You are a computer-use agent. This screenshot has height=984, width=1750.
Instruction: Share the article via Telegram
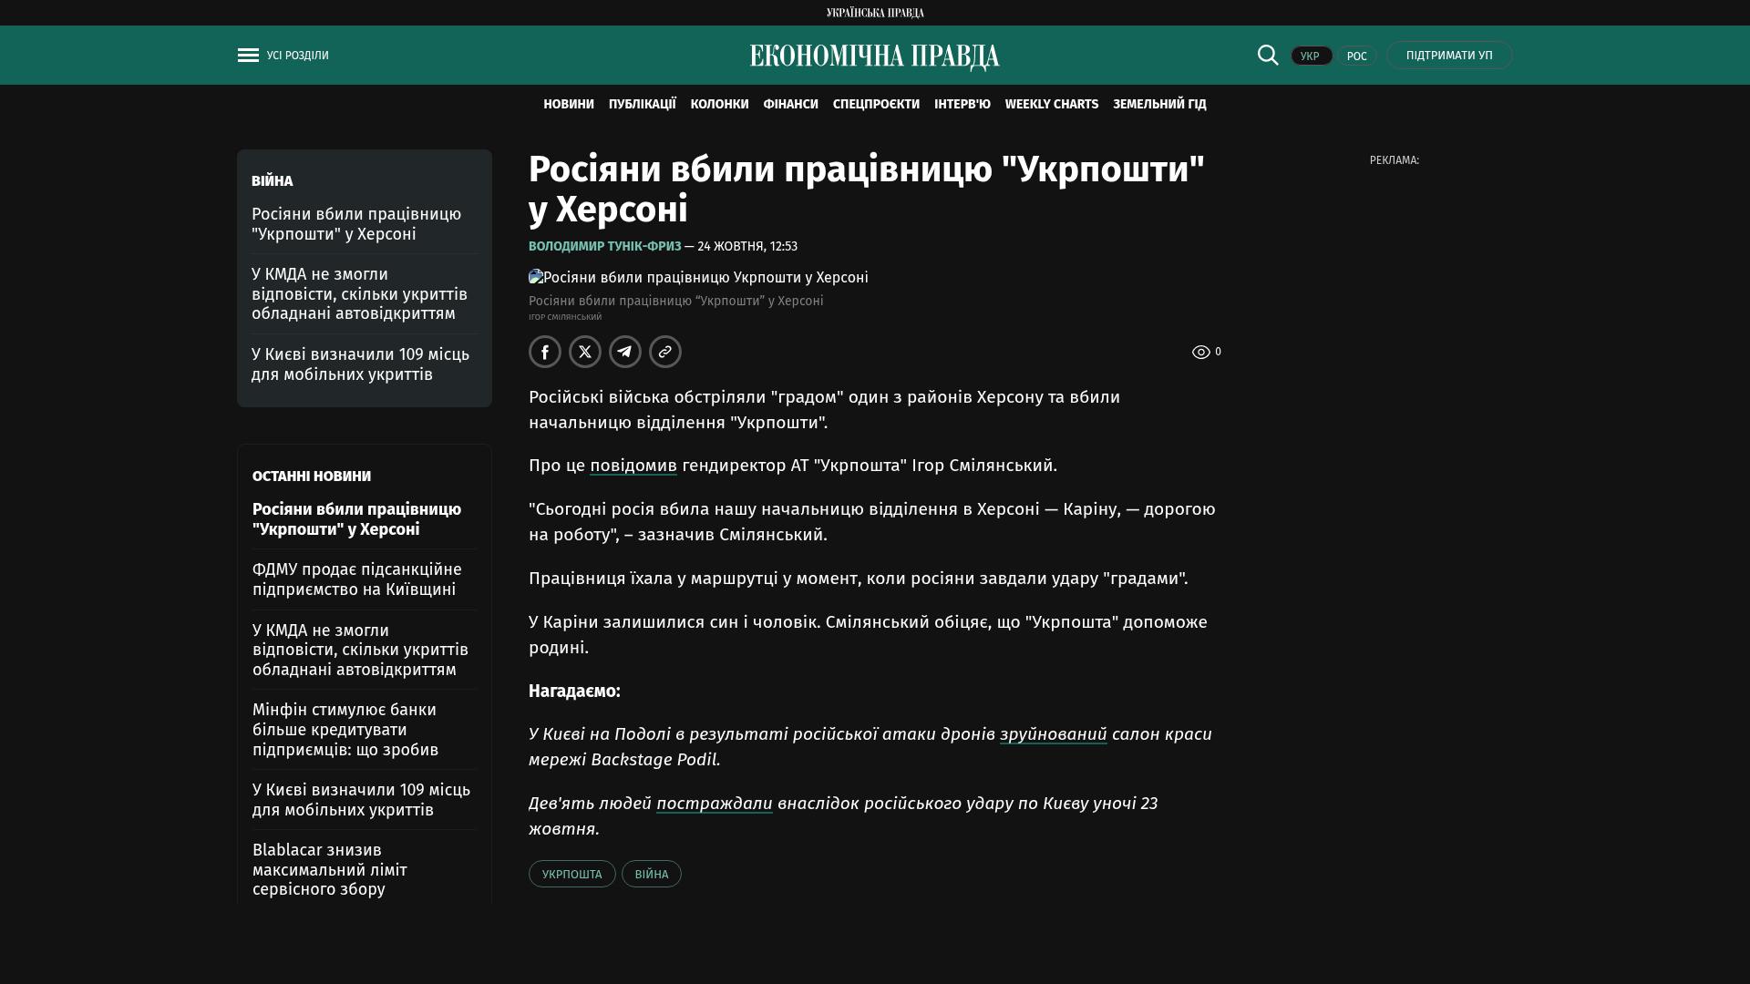(x=625, y=352)
